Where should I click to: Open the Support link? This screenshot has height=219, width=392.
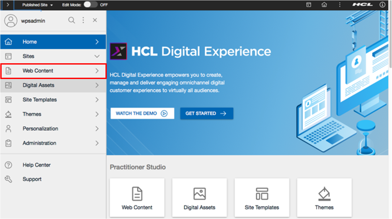(x=32, y=179)
